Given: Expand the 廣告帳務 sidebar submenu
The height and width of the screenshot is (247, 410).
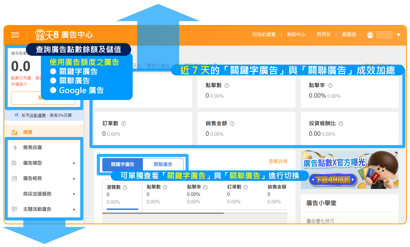Looking at the screenshot, I should click(x=74, y=179).
